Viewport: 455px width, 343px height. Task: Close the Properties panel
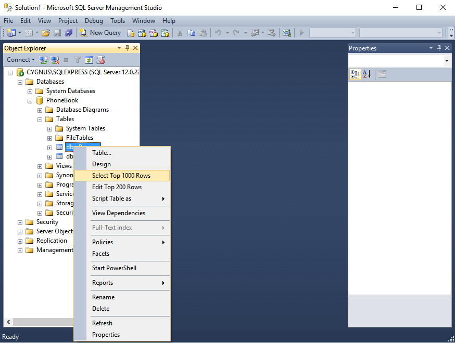(x=447, y=48)
